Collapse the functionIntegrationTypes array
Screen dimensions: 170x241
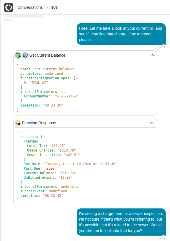[x=77, y=78]
